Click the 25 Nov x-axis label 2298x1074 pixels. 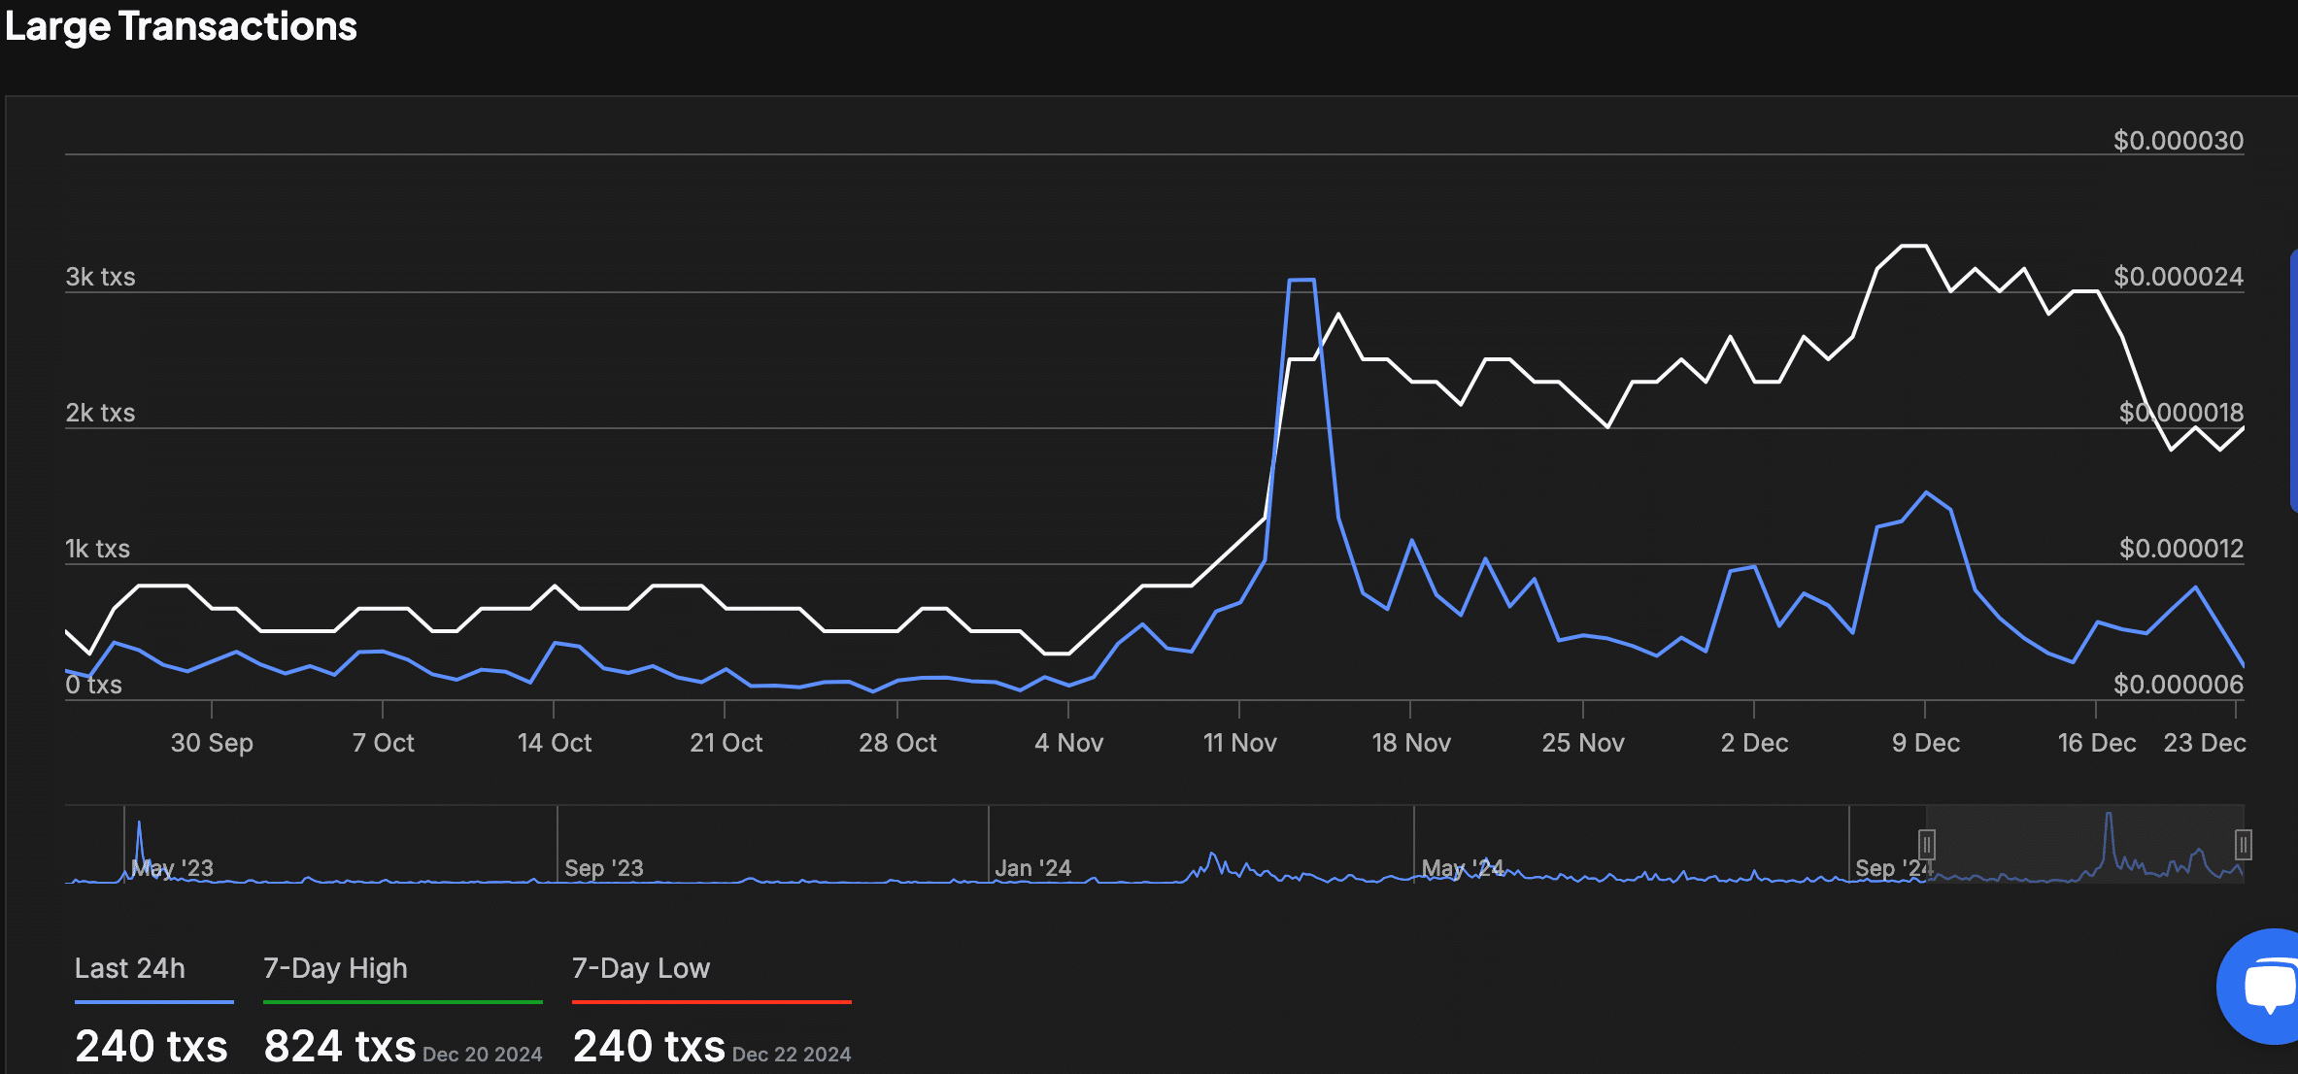[x=1583, y=743]
